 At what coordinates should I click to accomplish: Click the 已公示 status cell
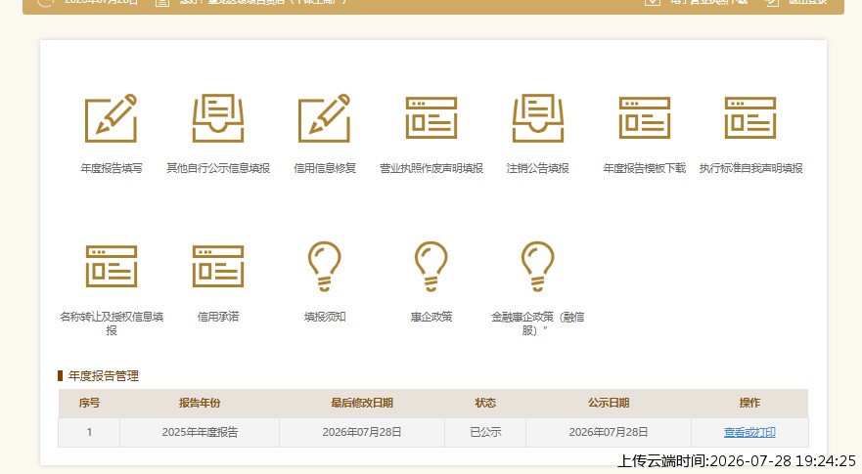click(x=485, y=432)
